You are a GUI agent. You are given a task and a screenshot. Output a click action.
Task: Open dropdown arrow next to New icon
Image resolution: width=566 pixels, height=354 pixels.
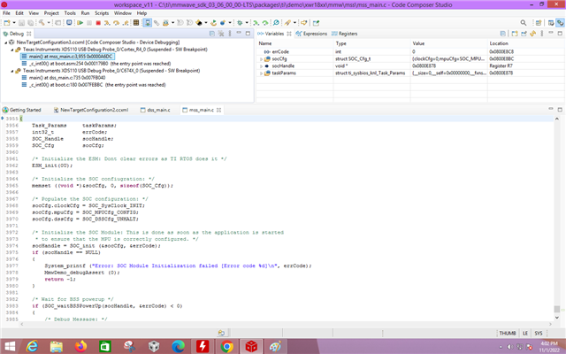pyautogui.click(x=14, y=23)
